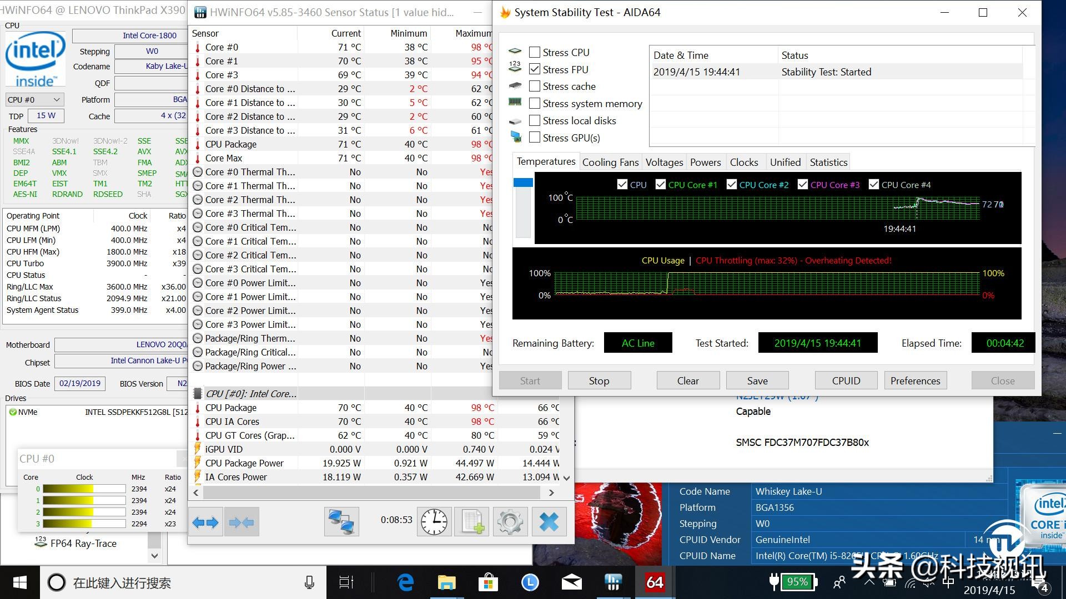This screenshot has width=1066, height=599.
Task: Click the HWiNFO log file plus icon
Action: [472, 522]
